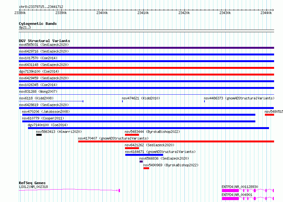Image resolution: width=283 pixels, height=202 pixels.
Task: Select the red nsv5490969 variant bar
Action: (x=146, y=168)
